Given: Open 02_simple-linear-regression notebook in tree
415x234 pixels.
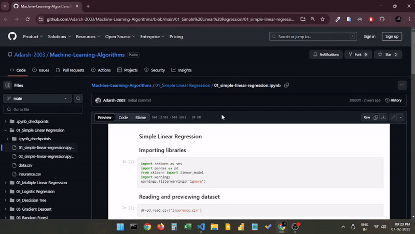Looking at the screenshot, I should [46, 156].
